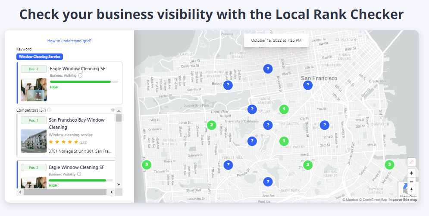Screen dimensions: 429x216
Task: Click green 1 marker near Haight Ashbury
Action: [284, 110]
